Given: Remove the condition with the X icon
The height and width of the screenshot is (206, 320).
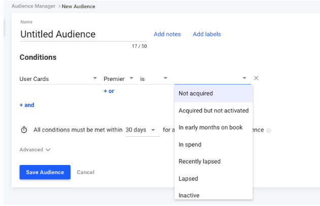Looking at the screenshot, I should [x=256, y=78].
